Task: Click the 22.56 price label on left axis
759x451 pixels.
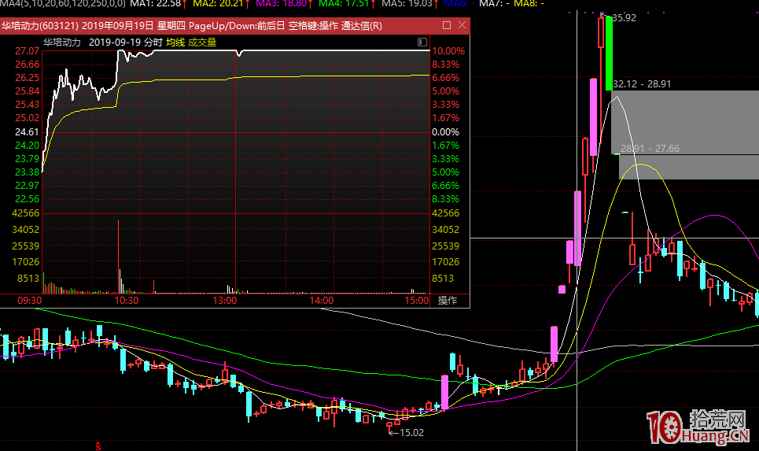Action: pyautogui.click(x=27, y=198)
